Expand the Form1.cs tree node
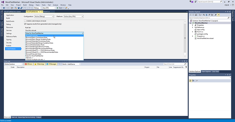Viewport: 235px width, 122px height. tap(193, 32)
